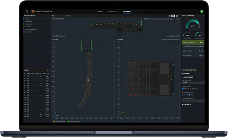Decrease the Rear position stepper
The image size is (228, 138).
(x=53, y=36)
